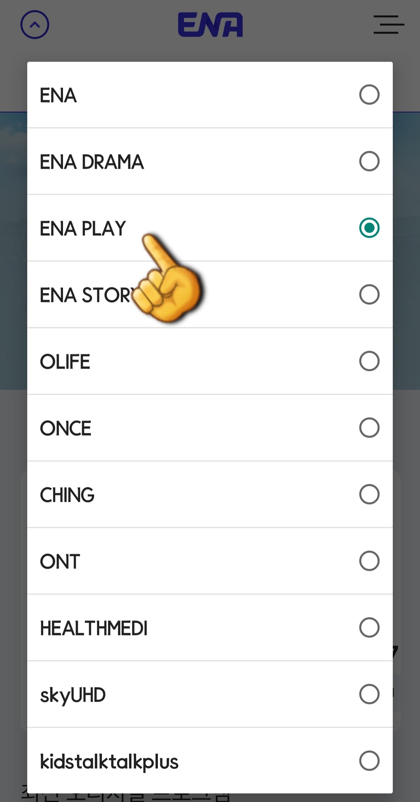The image size is (420, 802).
Task: Select the HEALTHMEDI channel
Action: tap(369, 627)
